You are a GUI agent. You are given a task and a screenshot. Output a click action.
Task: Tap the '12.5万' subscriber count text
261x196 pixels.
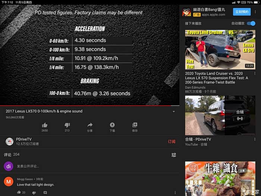click(28, 144)
